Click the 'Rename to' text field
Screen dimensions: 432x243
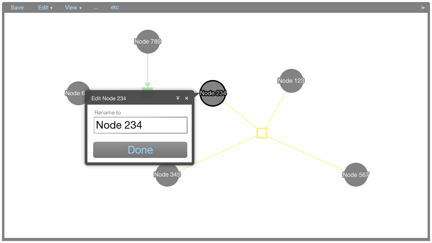(140, 125)
